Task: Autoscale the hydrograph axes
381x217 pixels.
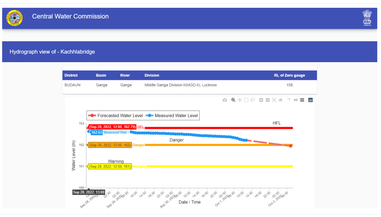Action: click(x=274, y=100)
